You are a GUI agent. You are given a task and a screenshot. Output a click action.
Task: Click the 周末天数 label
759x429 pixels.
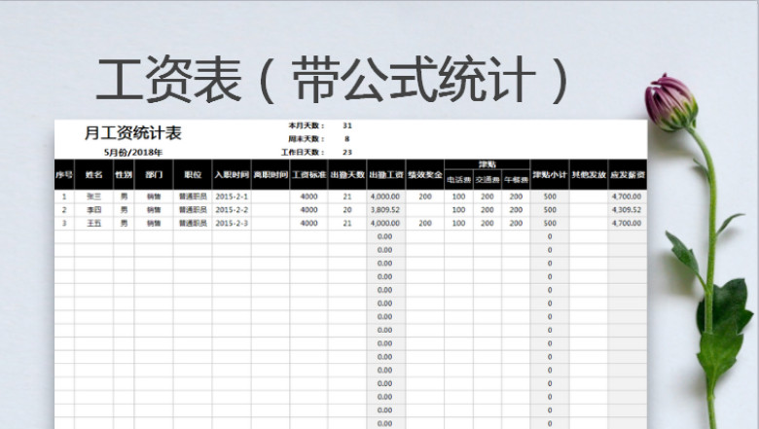[x=307, y=139]
